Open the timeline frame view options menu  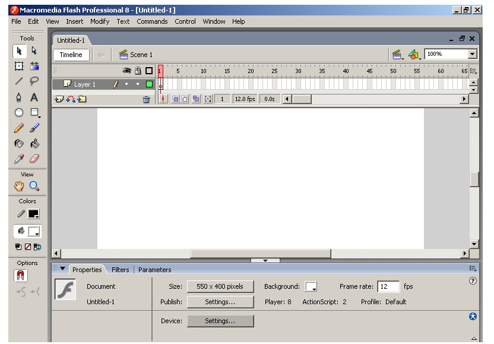pyautogui.click(x=473, y=71)
